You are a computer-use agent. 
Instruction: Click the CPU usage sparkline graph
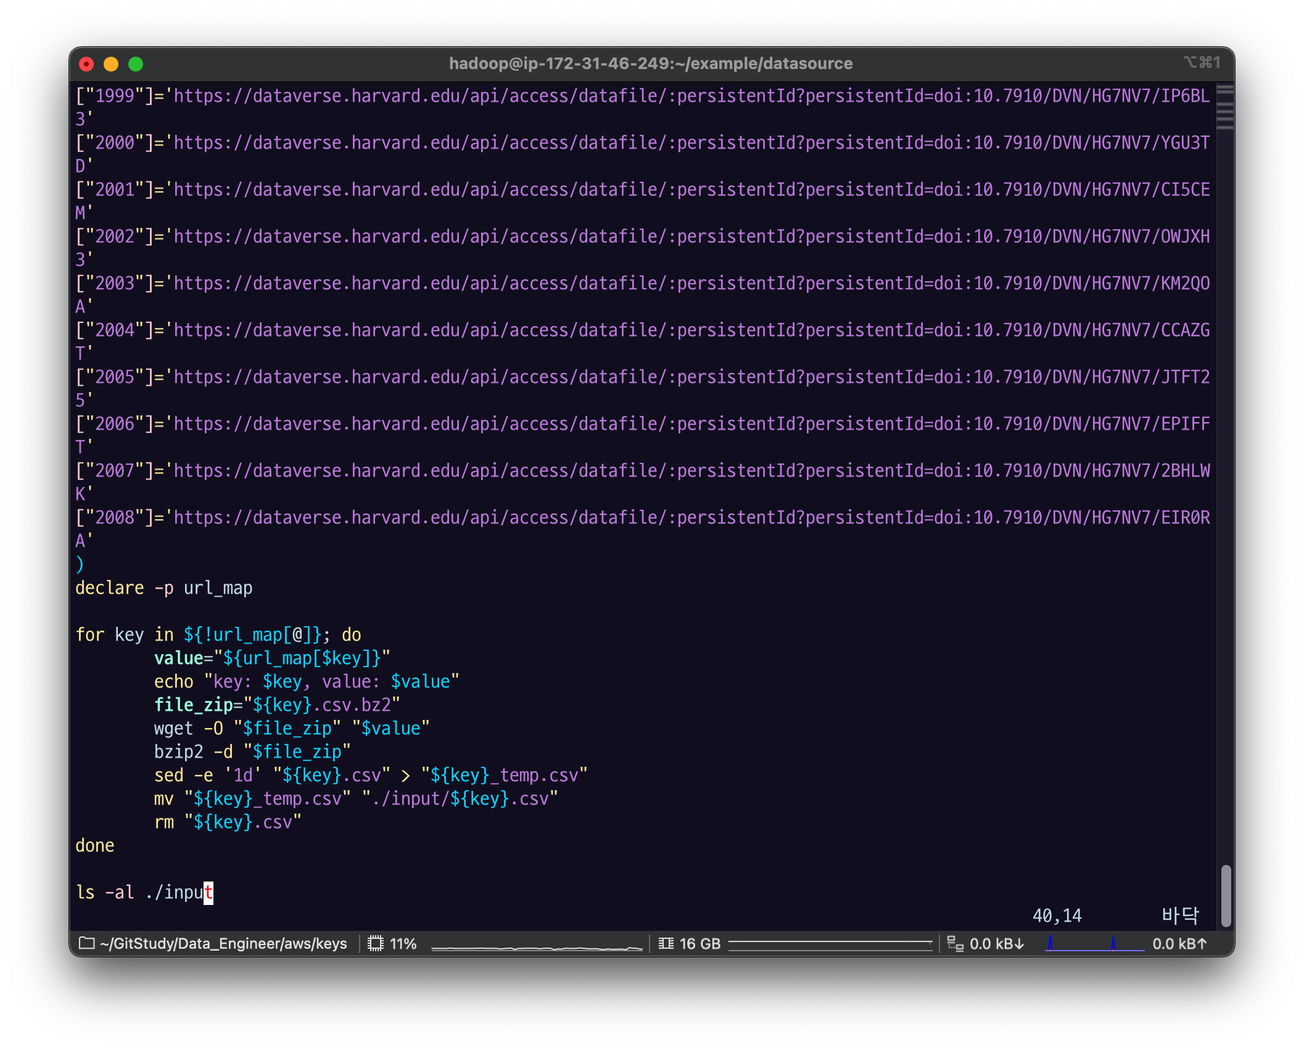[x=536, y=947]
